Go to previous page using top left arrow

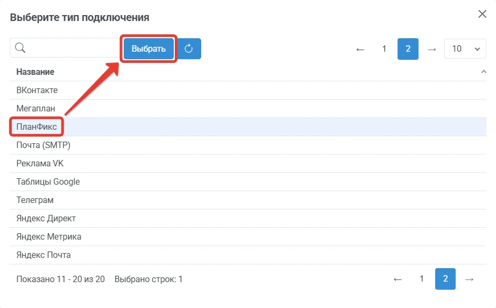(x=360, y=49)
